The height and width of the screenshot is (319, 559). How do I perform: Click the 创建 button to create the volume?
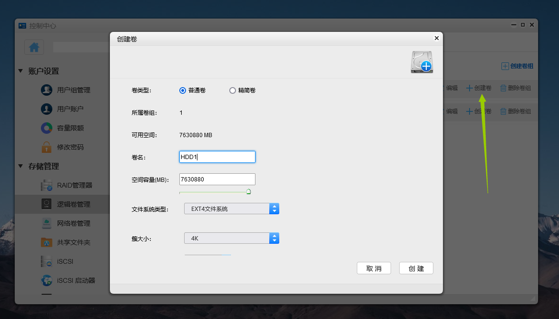(416, 268)
